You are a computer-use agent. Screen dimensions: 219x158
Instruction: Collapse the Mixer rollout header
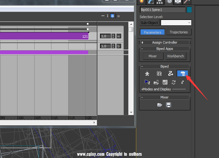tap(165, 97)
